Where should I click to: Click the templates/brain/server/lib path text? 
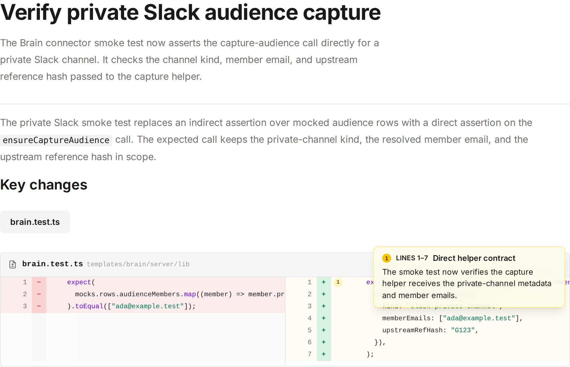coord(138,264)
